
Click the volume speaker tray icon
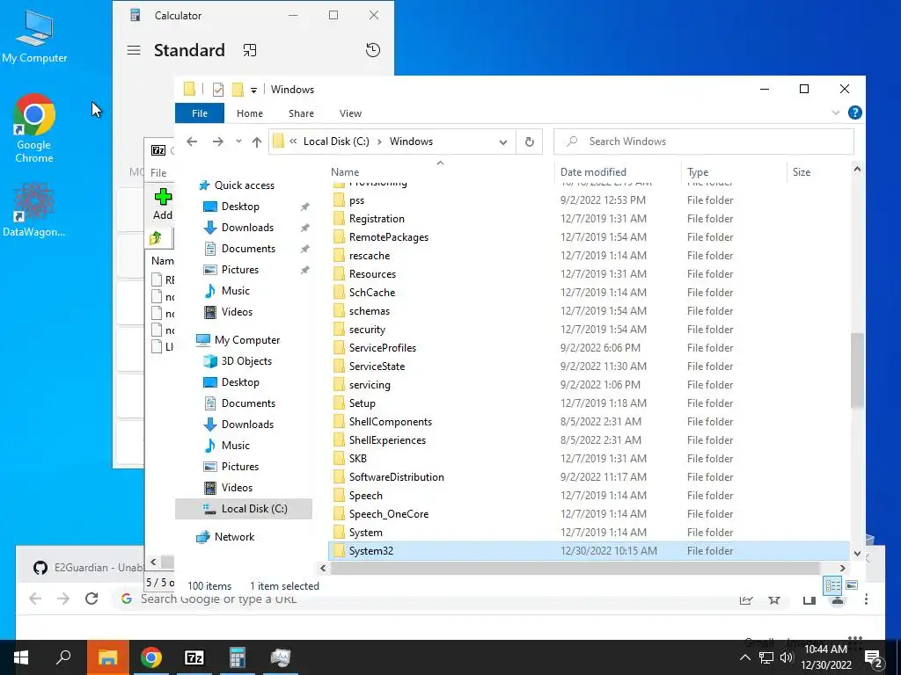point(787,657)
